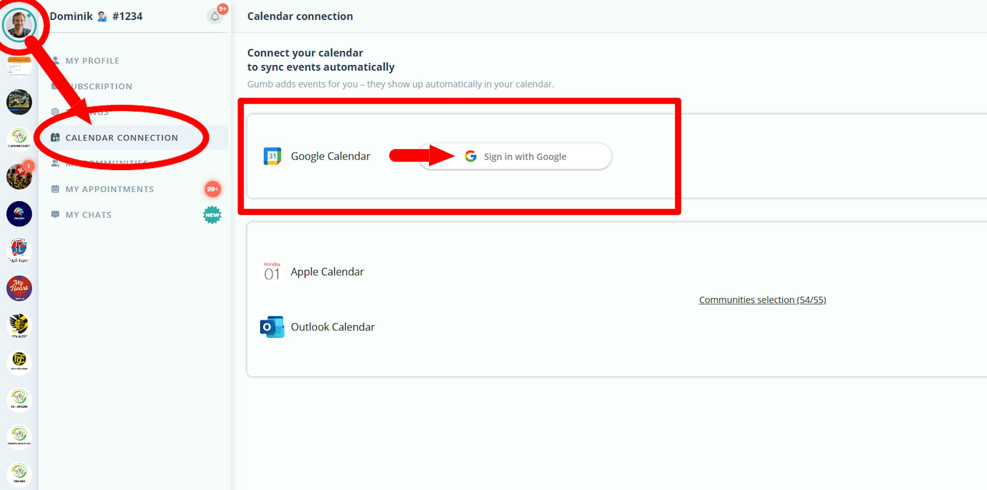Screen dimensions: 987x490
Task: Open the dark blue brain community icon
Action: [19, 214]
